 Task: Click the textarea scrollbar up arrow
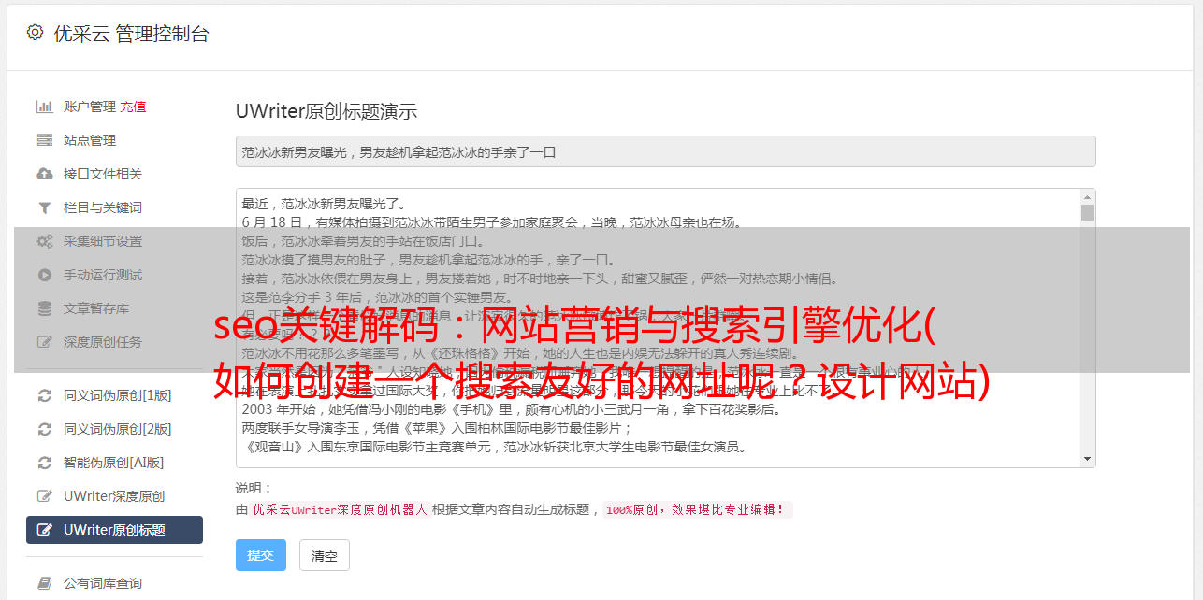tap(1087, 197)
